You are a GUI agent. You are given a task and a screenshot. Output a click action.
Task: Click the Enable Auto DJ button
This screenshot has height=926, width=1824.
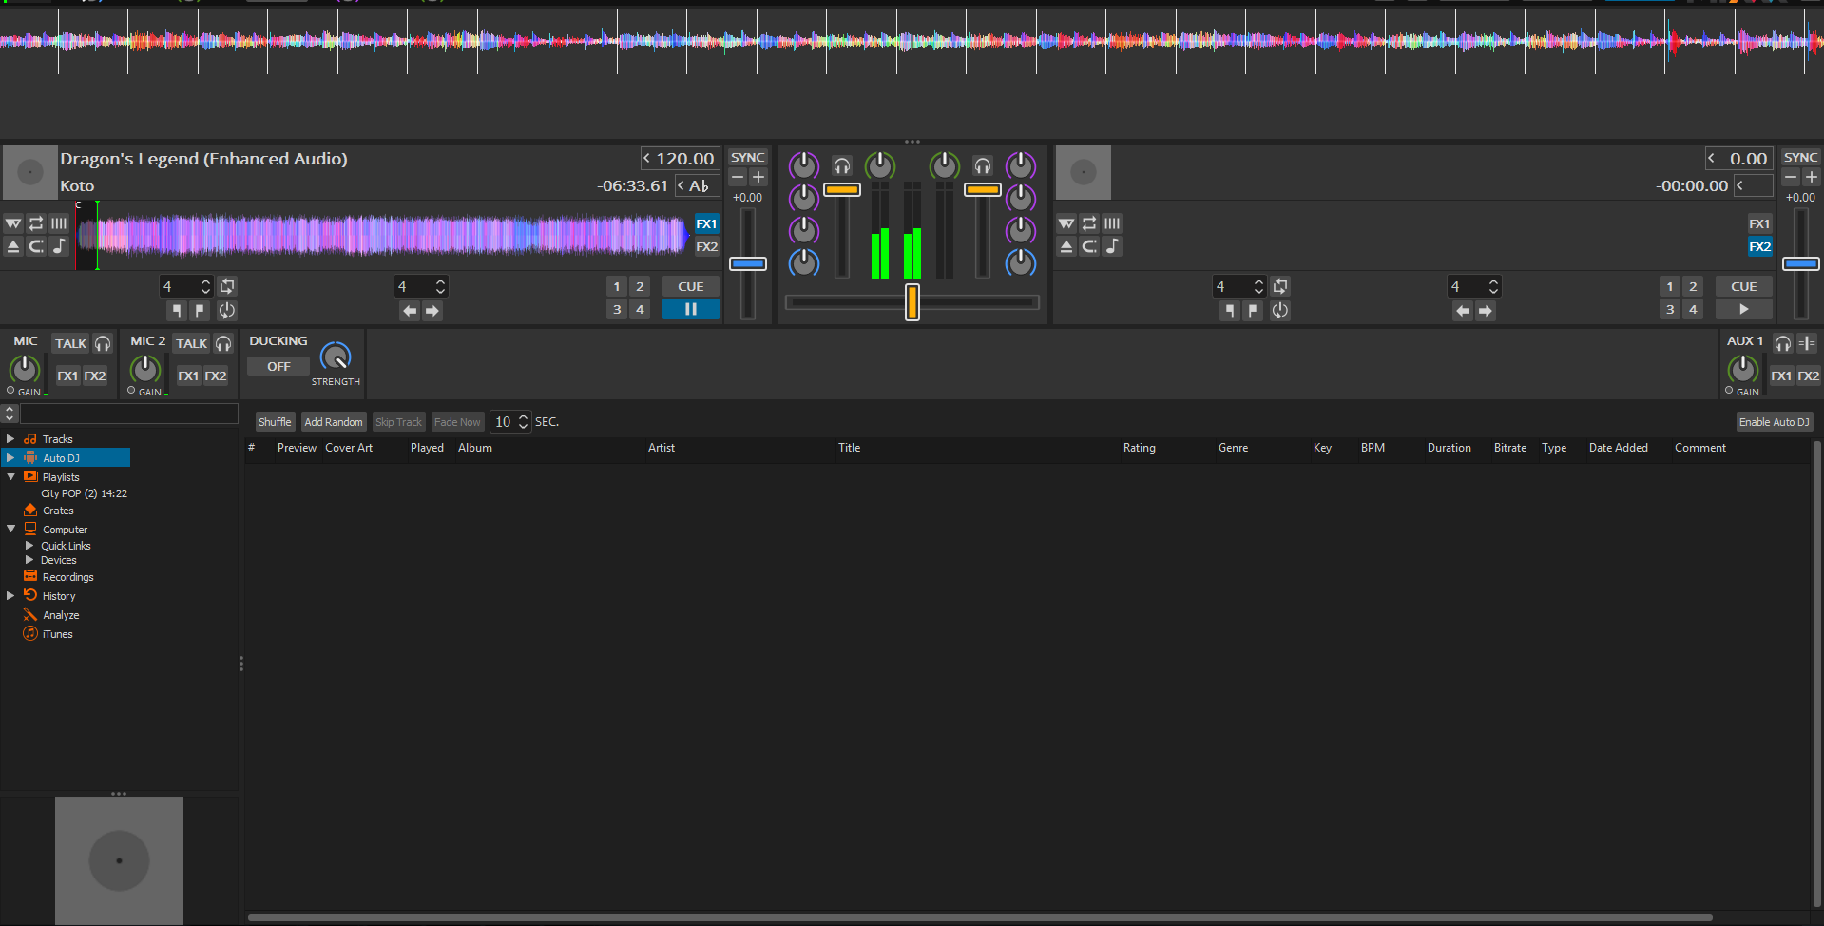click(x=1774, y=422)
